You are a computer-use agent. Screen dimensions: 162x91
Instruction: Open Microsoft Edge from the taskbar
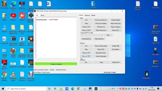click(x=73, y=89)
